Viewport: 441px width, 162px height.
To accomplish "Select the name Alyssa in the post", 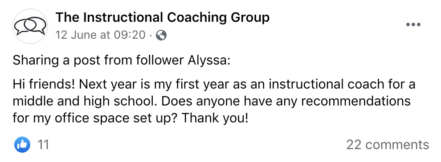I will (207, 61).
